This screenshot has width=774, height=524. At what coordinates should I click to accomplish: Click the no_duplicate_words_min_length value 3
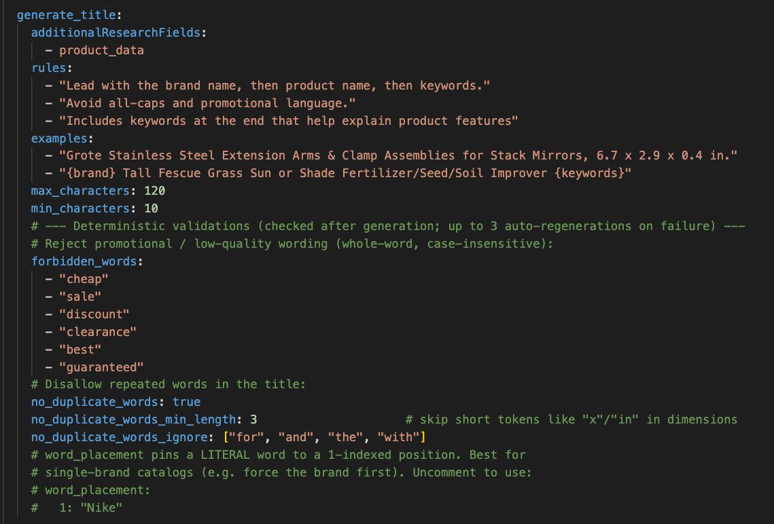pyautogui.click(x=253, y=420)
